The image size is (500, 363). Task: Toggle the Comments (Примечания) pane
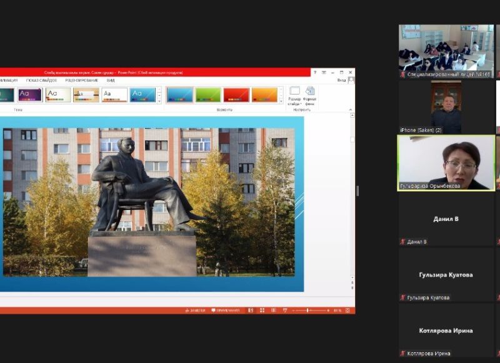coord(225,310)
